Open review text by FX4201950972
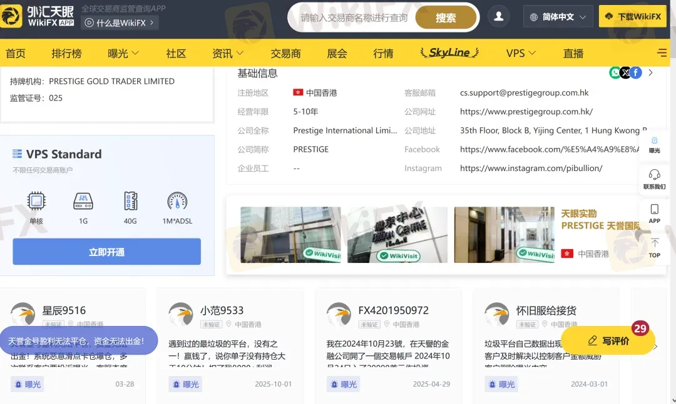 388,353
